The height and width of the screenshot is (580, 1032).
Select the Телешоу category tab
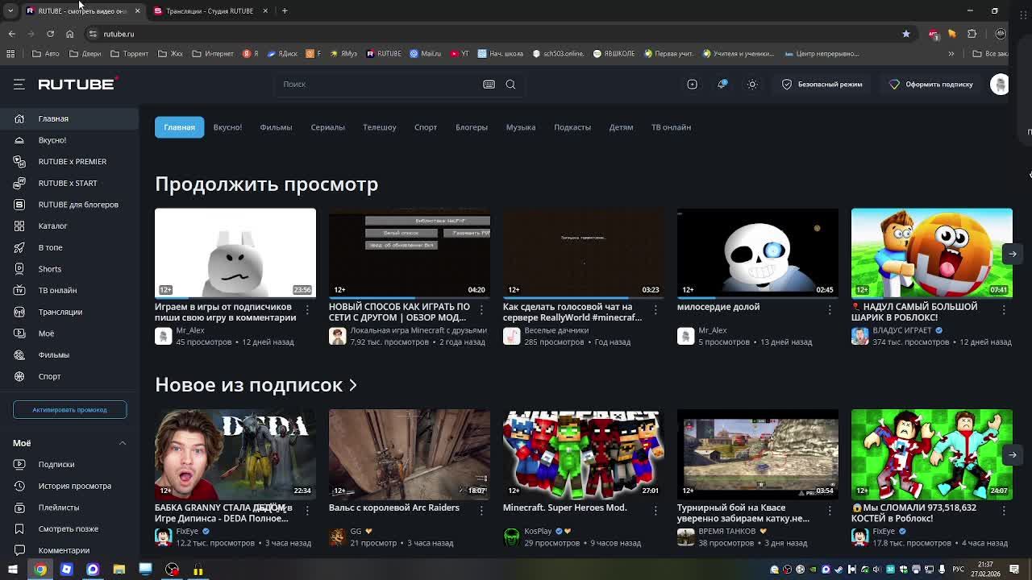379,127
